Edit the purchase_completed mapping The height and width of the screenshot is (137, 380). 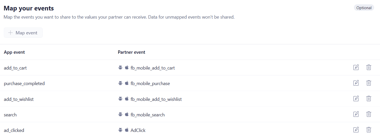click(356, 83)
